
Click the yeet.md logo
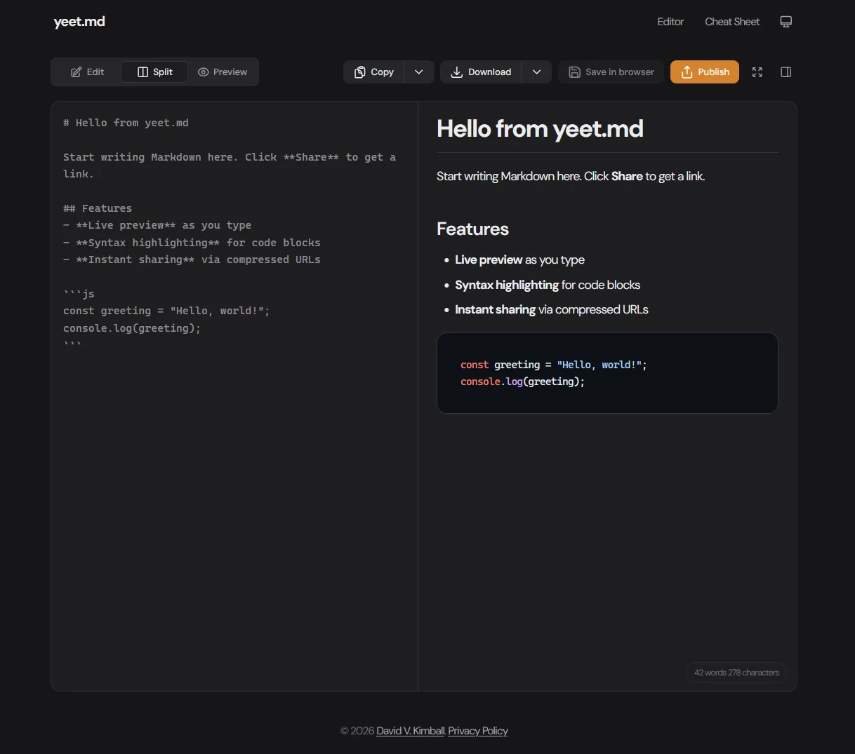click(79, 22)
